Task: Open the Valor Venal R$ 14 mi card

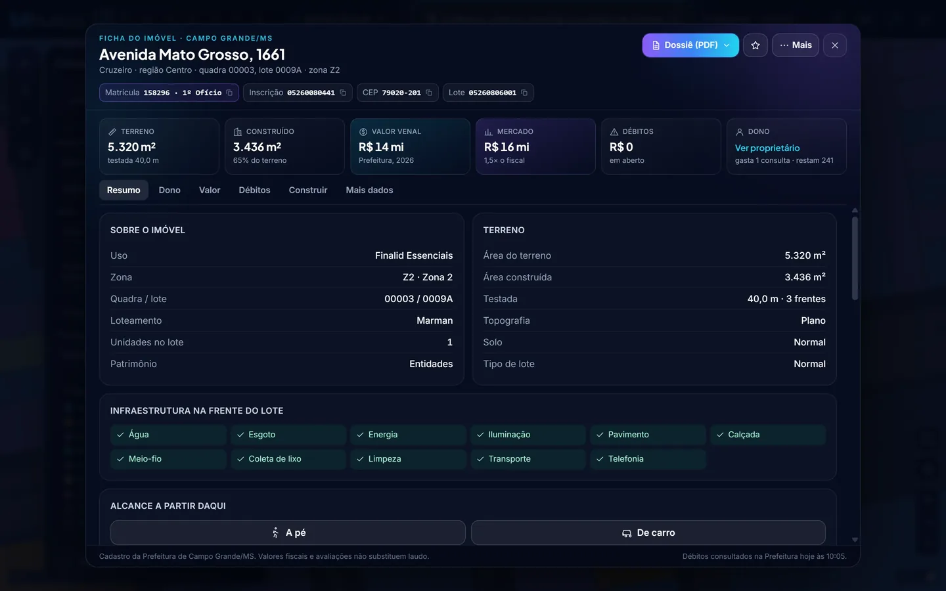Action: click(x=410, y=146)
